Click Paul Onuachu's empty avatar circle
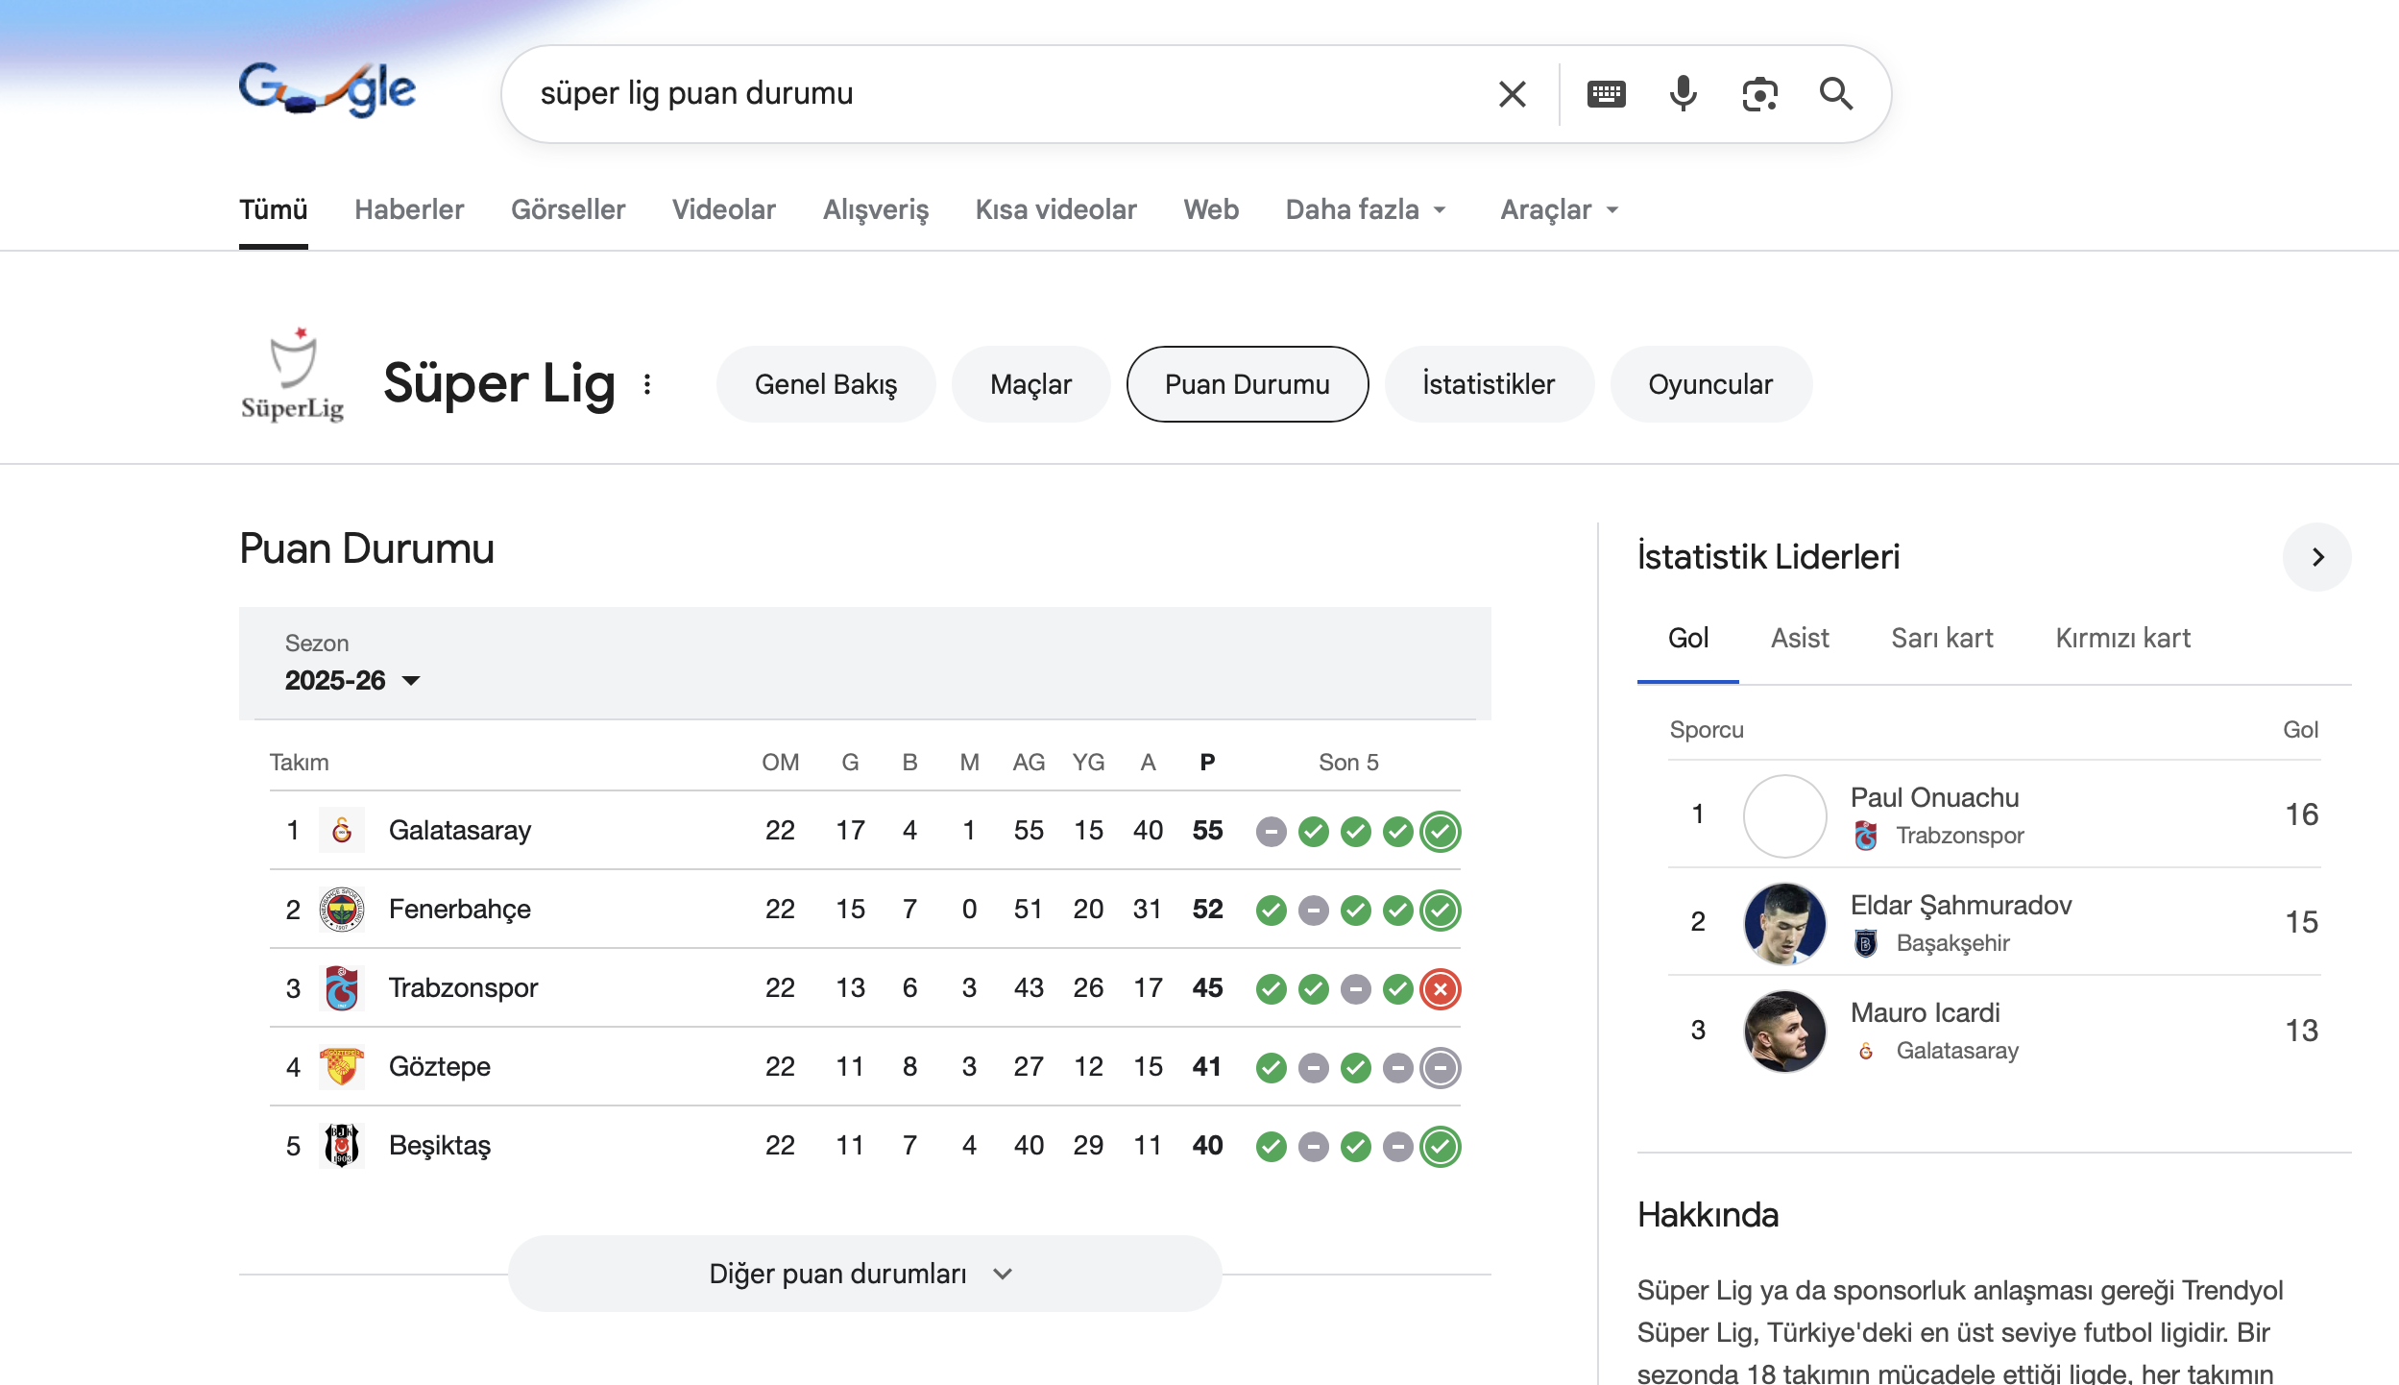 click(1784, 815)
